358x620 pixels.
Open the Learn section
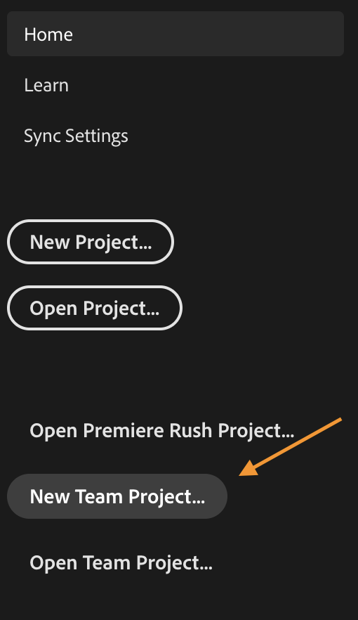[x=46, y=85]
